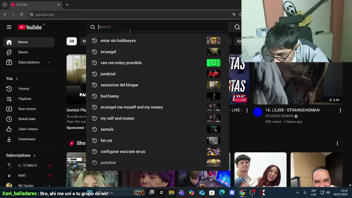This screenshot has width=352, height=198.
Task: Choose 'fat cat' search suggestion
Action: click(158, 141)
